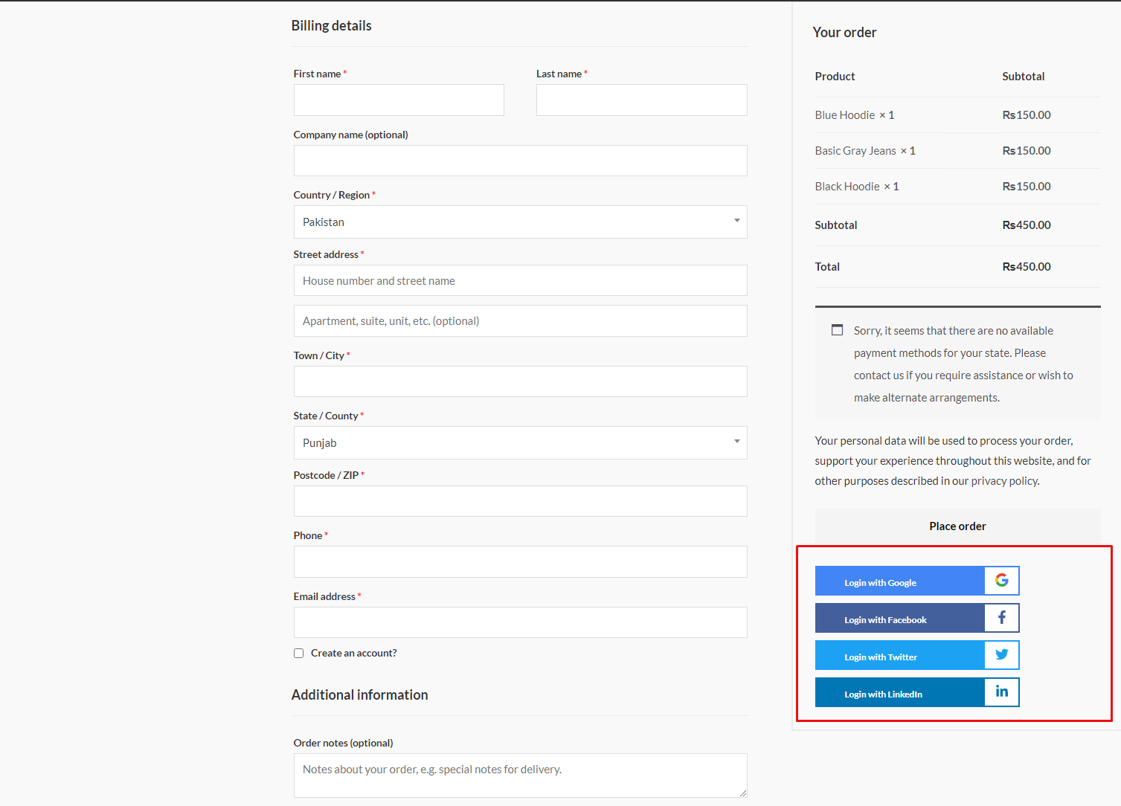The width and height of the screenshot is (1121, 806).
Task: Focus the Postcode / ZIP field
Action: tap(520, 501)
